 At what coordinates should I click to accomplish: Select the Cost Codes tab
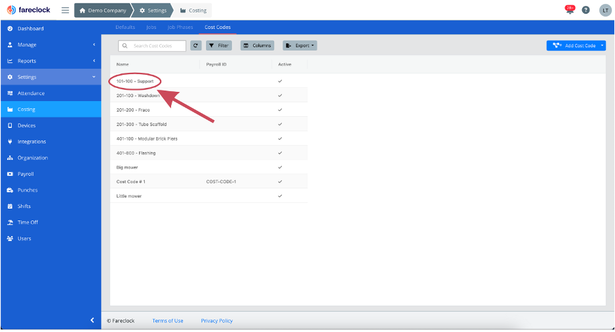218,27
